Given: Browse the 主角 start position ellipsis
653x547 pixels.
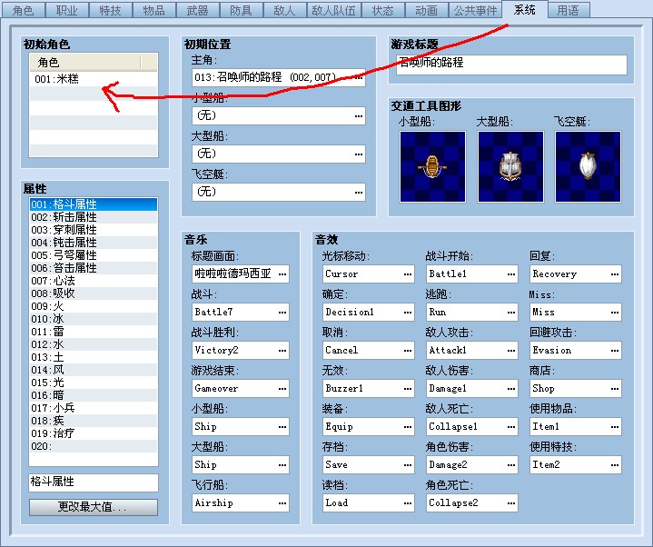Looking at the screenshot, I should [x=359, y=78].
